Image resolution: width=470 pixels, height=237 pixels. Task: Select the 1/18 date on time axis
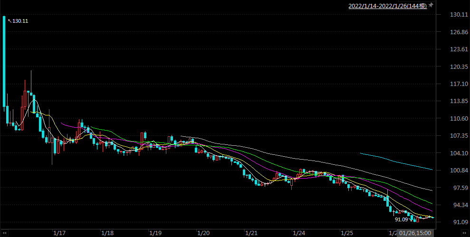[x=107, y=233]
